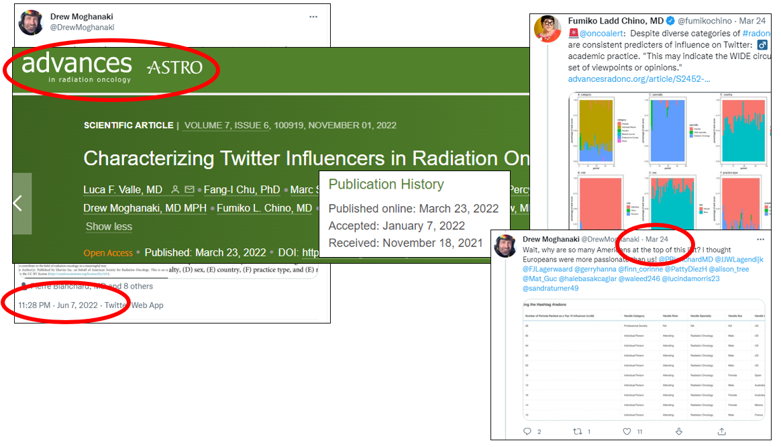Open the three-dot menu on Drew's Mar 24 tweet
781x447 pixels.
[x=760, y=240]
